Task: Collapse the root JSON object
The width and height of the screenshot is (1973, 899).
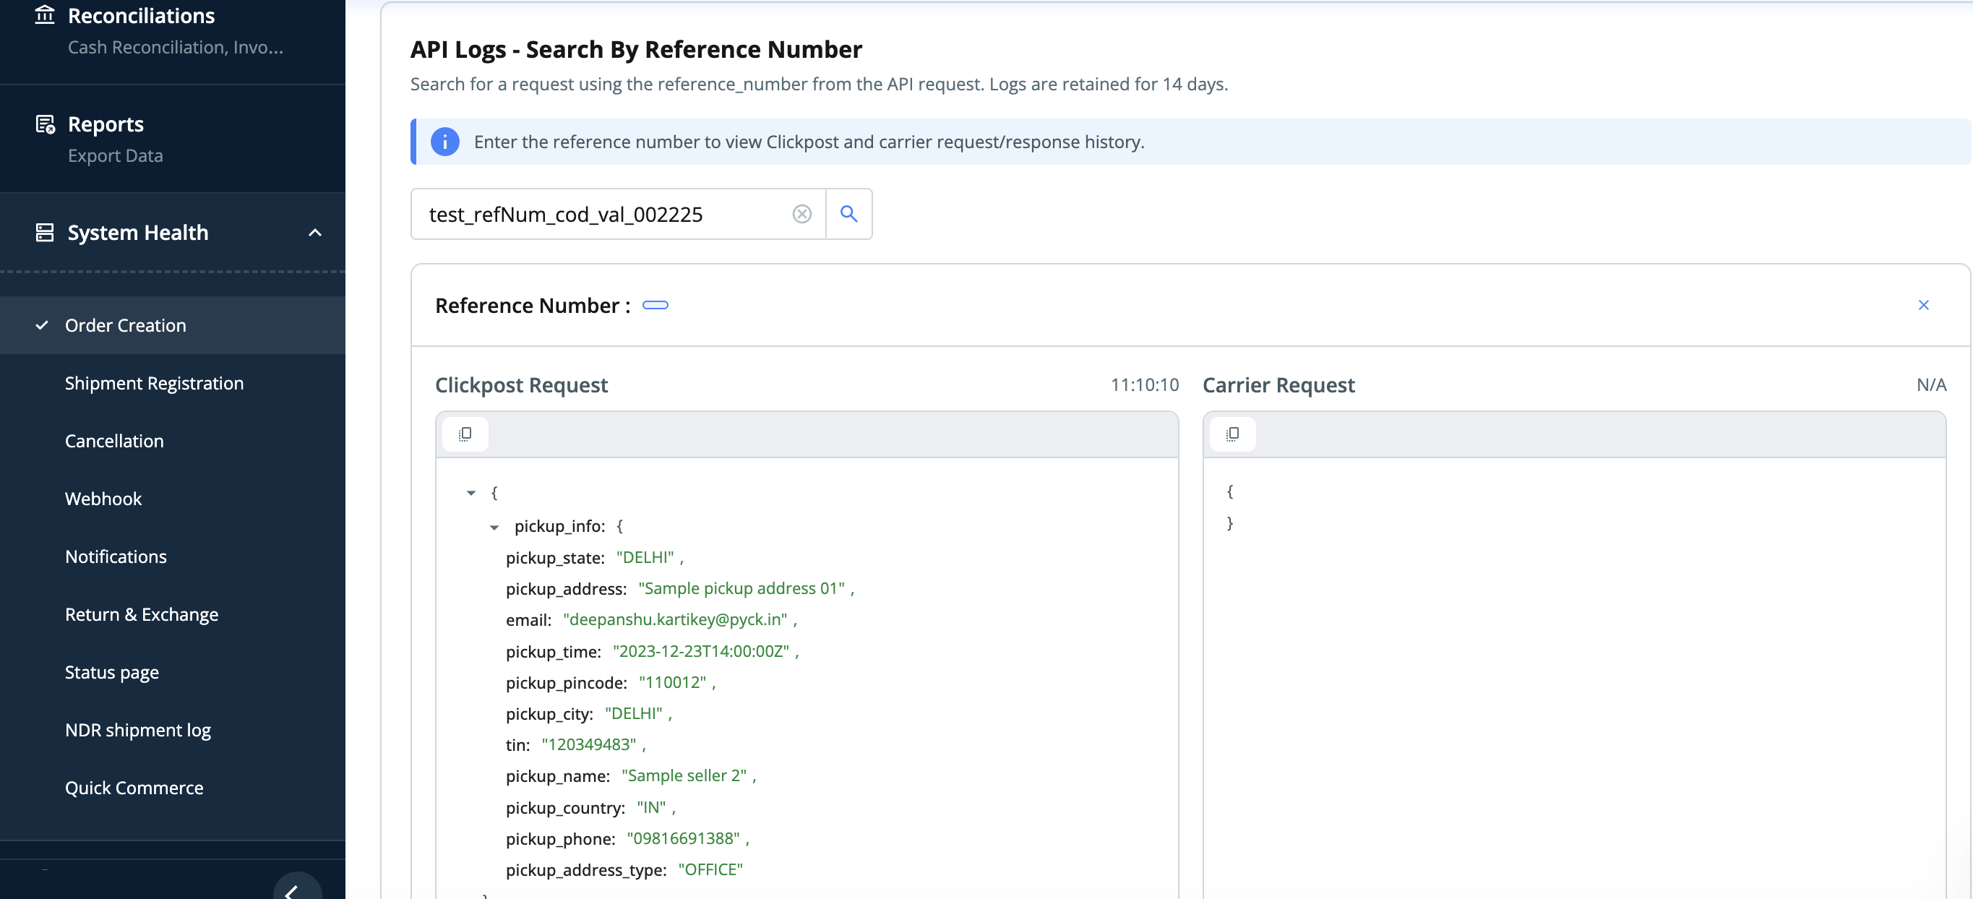Action: coord(471,493)
